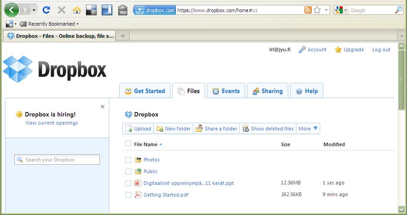Click the lrl@jyu.fi account email text

click(280, 49)
